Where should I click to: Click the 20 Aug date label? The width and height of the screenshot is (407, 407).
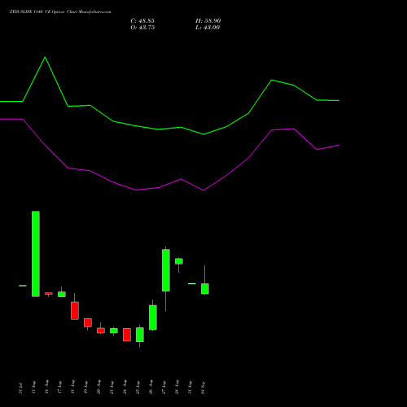[x=98, y=387]
